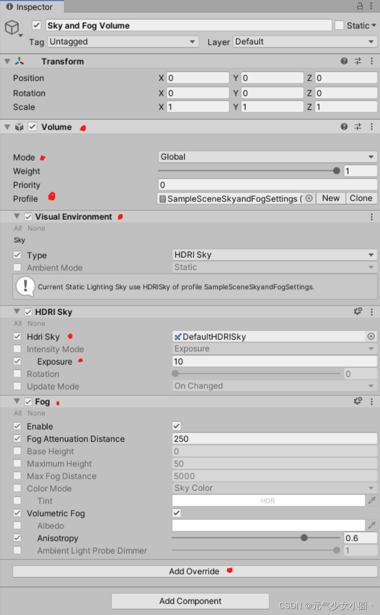This screenshot has width=380, height=615.
Task: Click the Albedo color swatch
Action: point(268,526)
